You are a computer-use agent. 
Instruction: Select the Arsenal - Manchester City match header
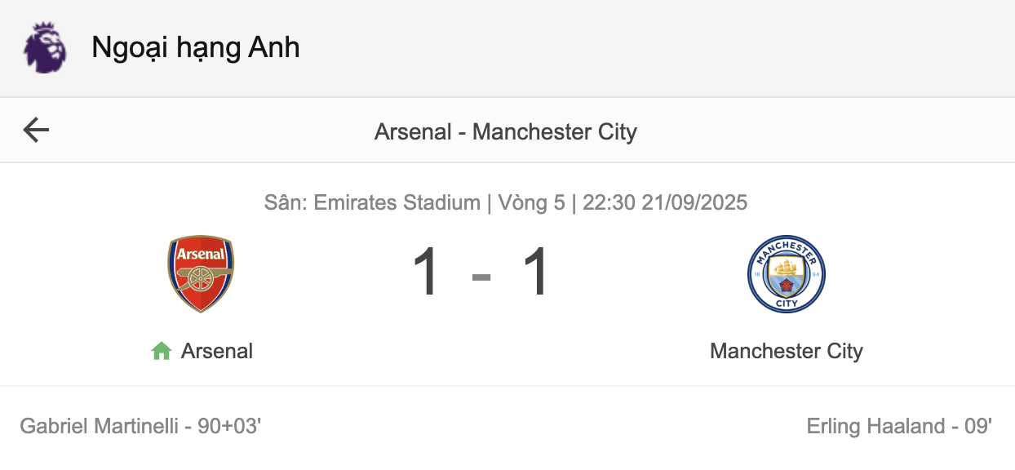click(506, 132)
